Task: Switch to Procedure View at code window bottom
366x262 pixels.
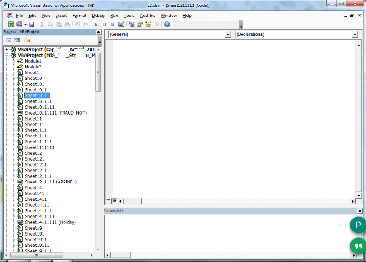Action: (109, 201)
